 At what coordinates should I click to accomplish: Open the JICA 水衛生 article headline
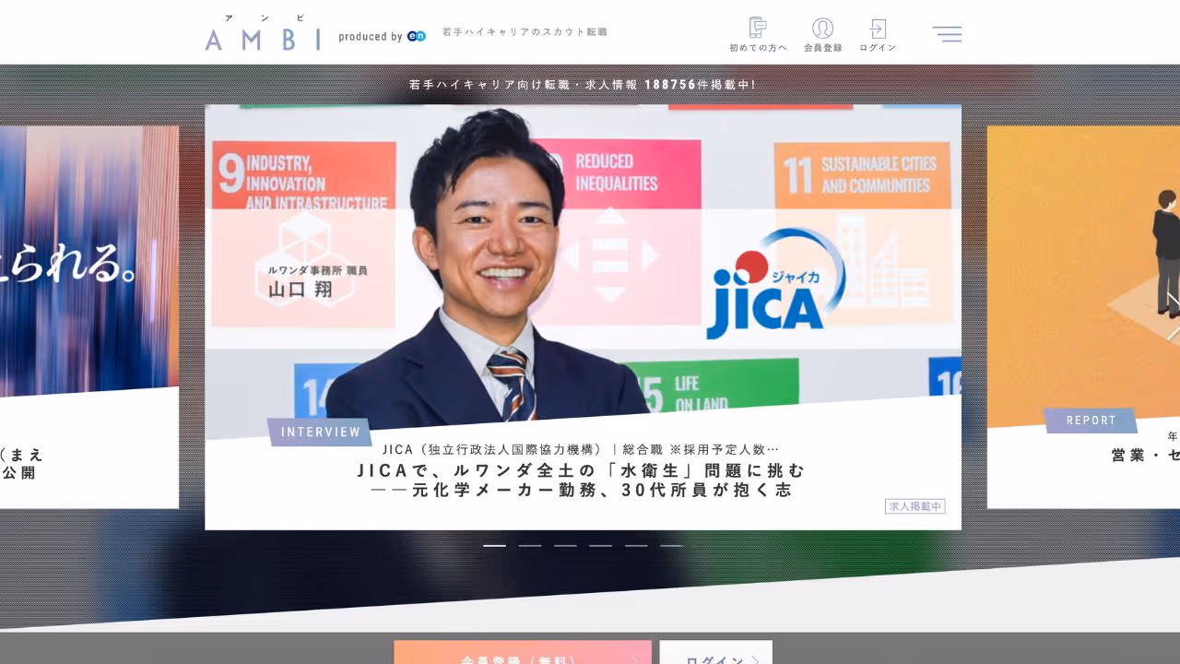[582, 480]
